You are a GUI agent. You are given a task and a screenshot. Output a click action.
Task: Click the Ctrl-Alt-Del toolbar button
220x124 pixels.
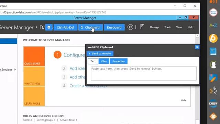click(65, 28)
